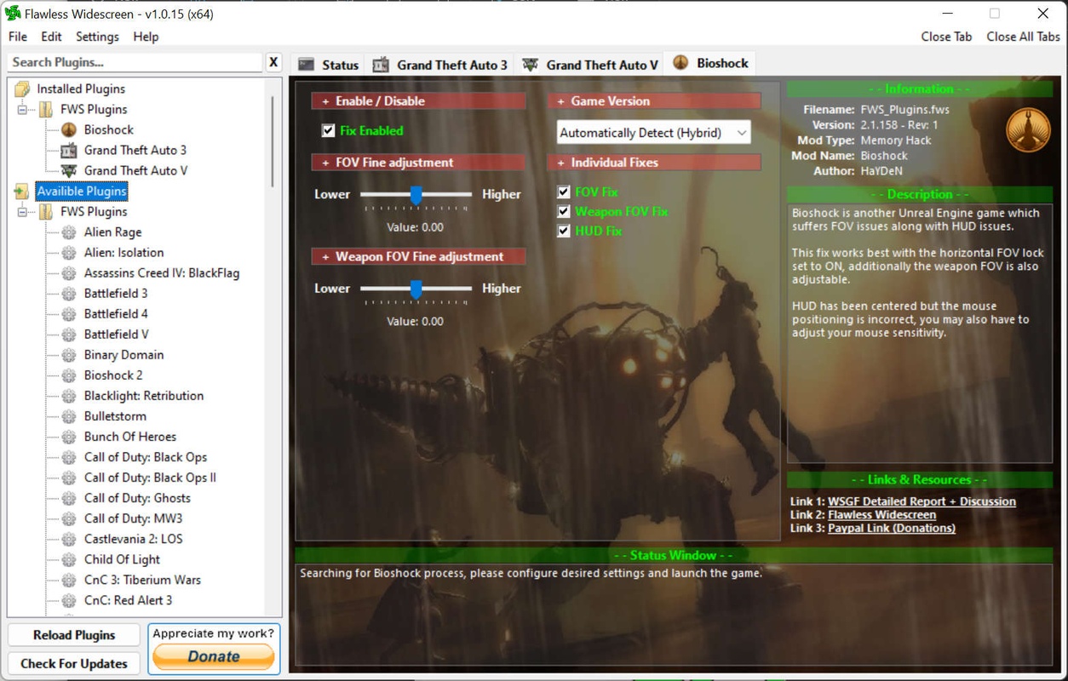Disable the HUD Fix checkbox
This screenshot has height=681, width=1068.
coord(564,231)
